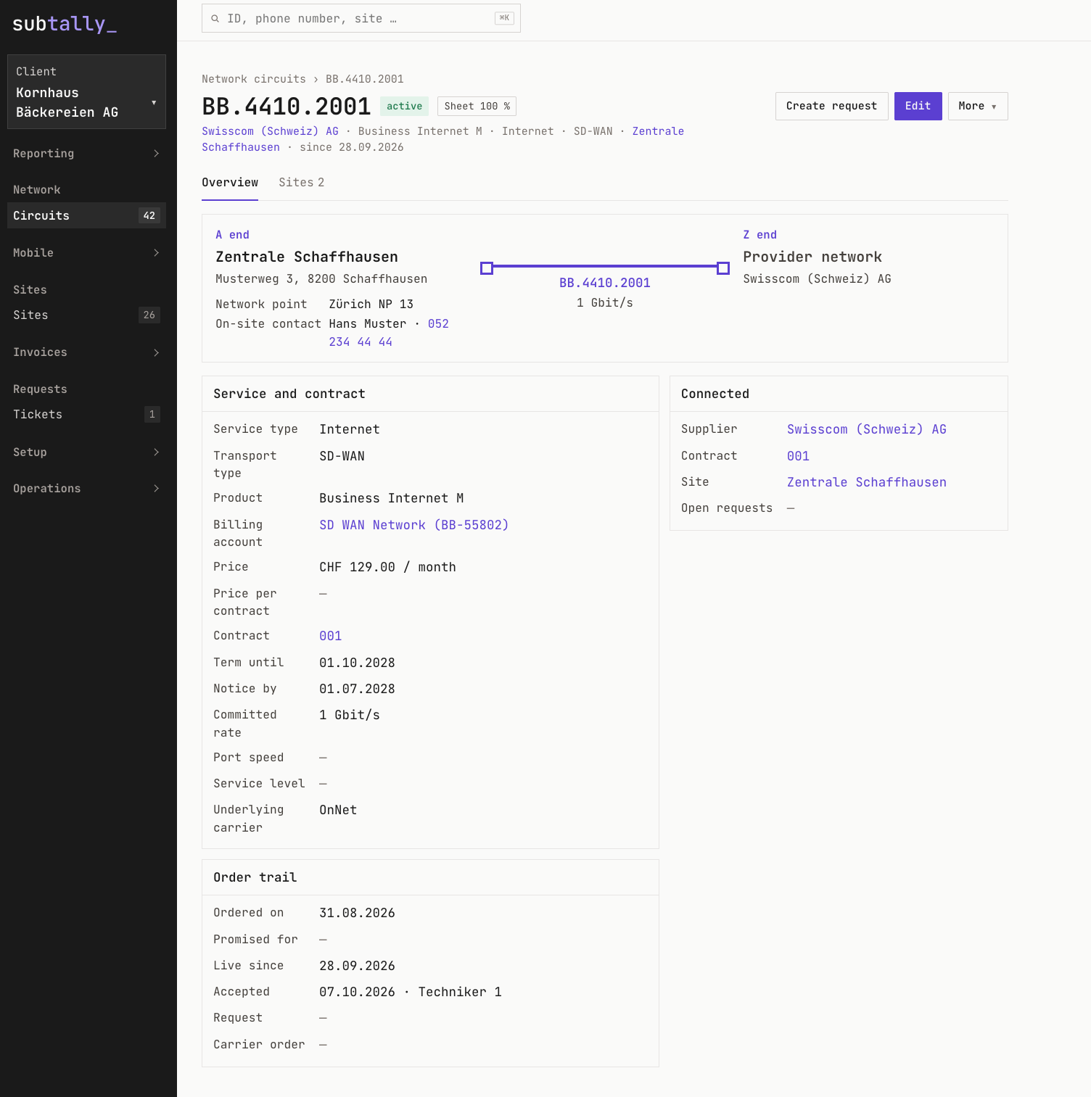Open billing account SD WAN Network (BB-55802)

[x=413, y=525]
